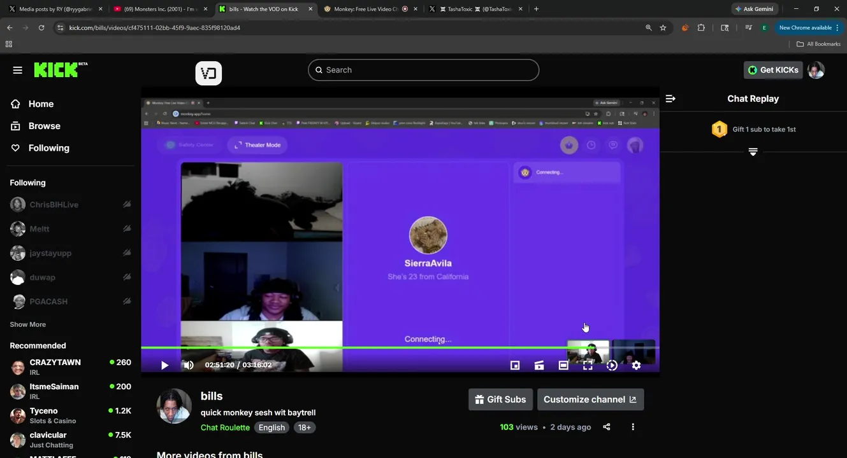
Task: Open Browse in the sidebar
Action: [44, 126]
